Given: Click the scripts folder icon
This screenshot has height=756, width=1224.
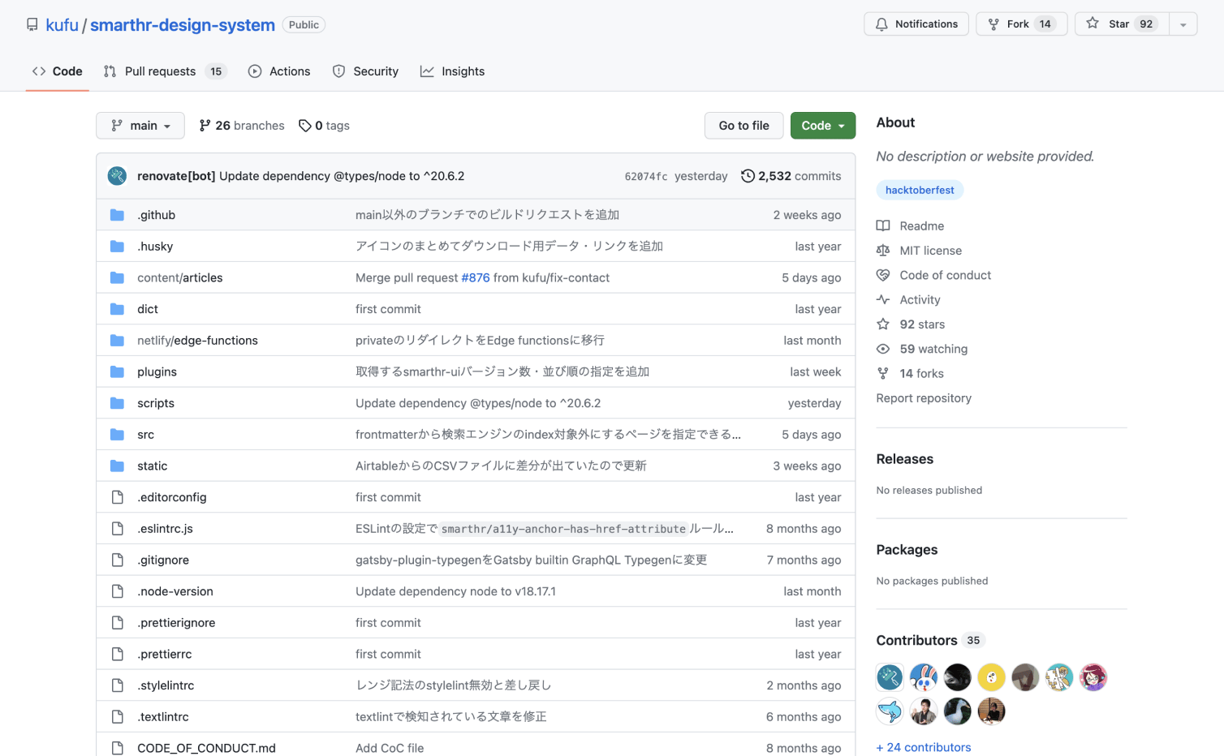Looking at the screenshot, I should click(x=117, y=403).
